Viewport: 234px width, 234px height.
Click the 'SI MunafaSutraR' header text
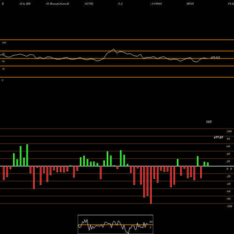[58, 4]
